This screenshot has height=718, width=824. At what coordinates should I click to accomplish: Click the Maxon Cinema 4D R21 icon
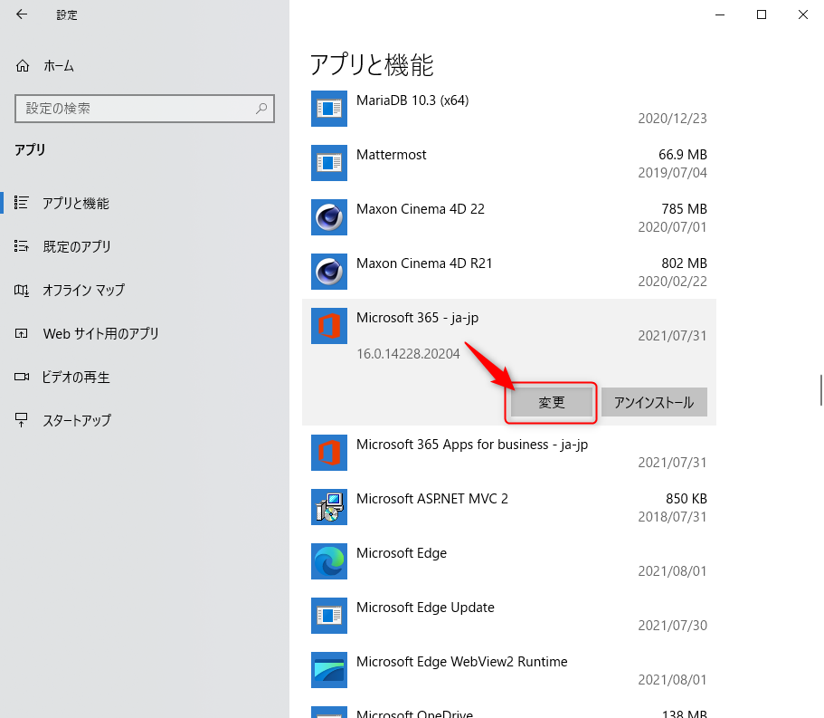[329, 272]
